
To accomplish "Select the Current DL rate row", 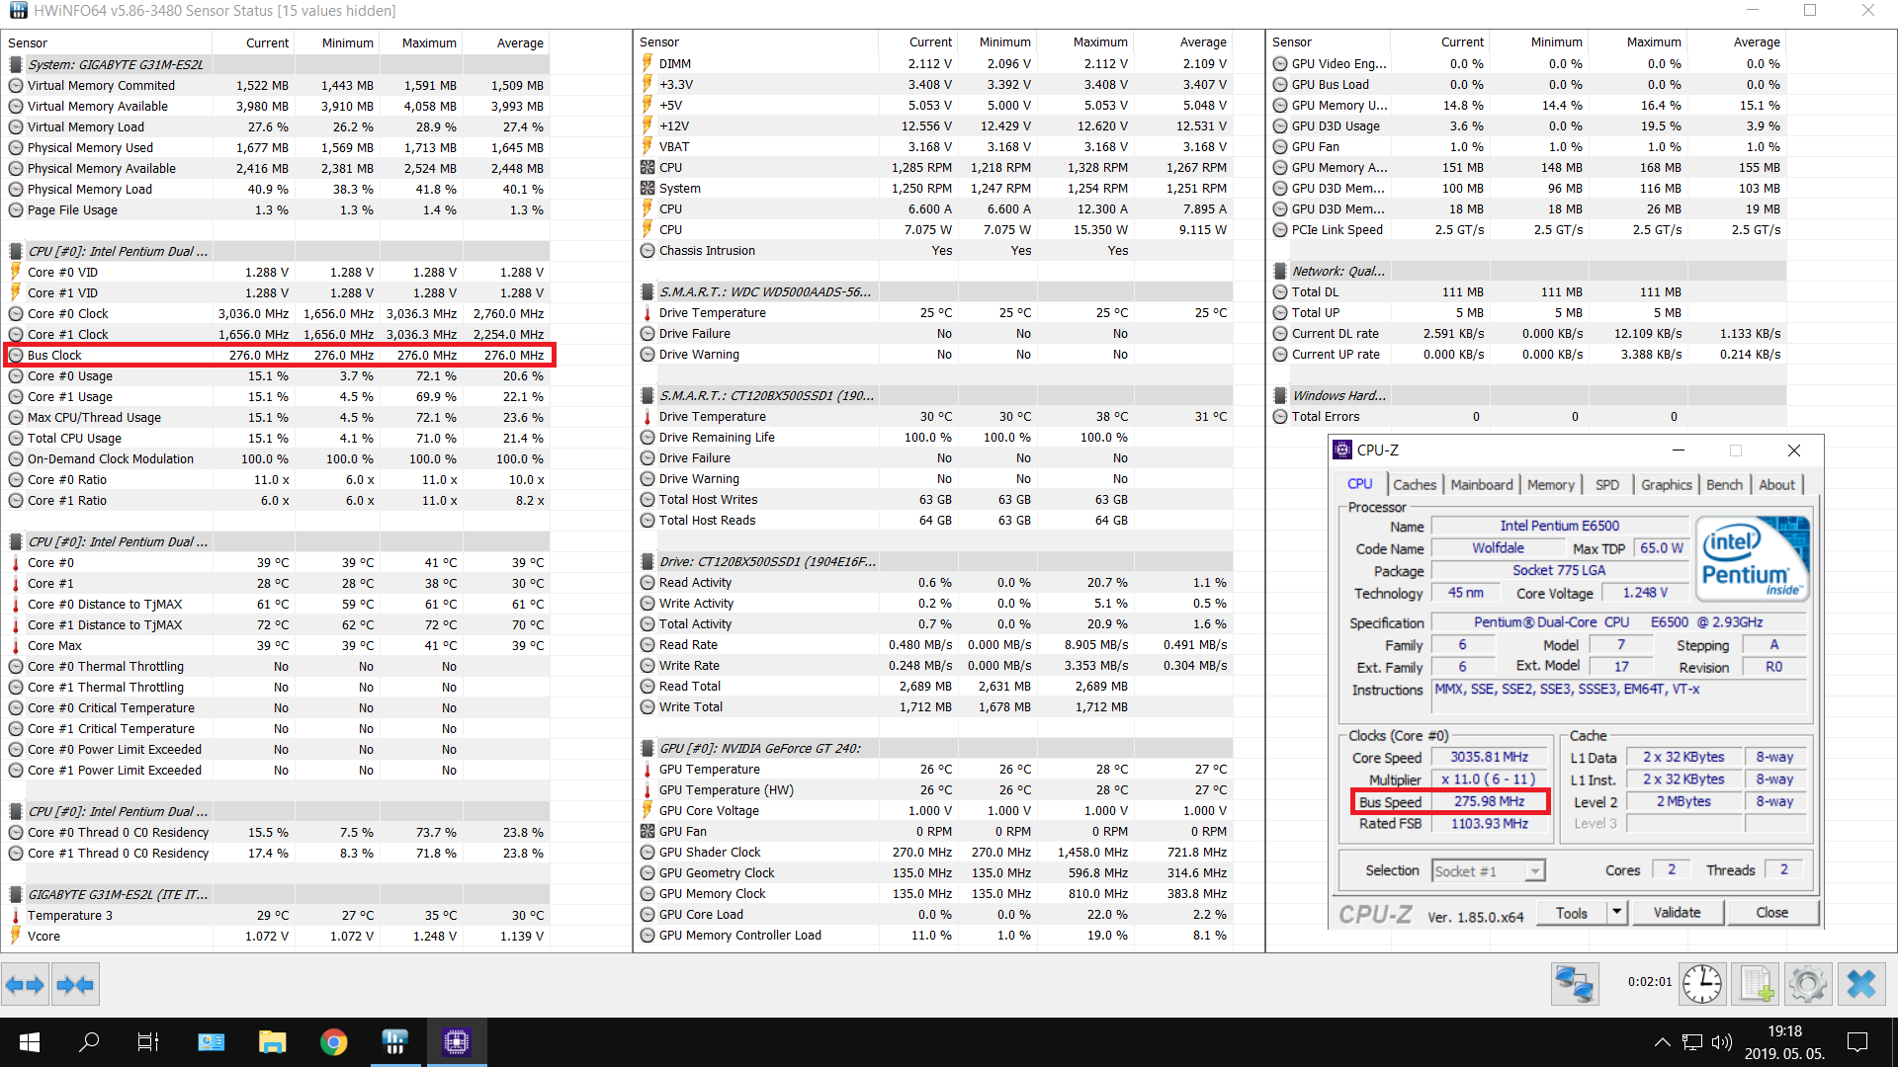I will coord(1527,334).
